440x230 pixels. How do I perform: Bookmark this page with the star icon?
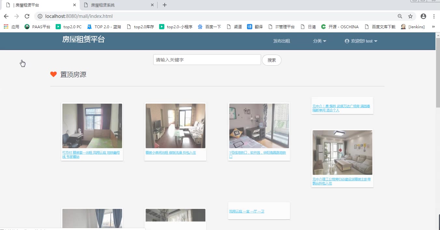410,16
